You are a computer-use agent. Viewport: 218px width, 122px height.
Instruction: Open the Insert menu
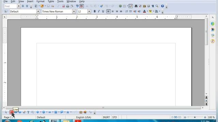point(30,1)
